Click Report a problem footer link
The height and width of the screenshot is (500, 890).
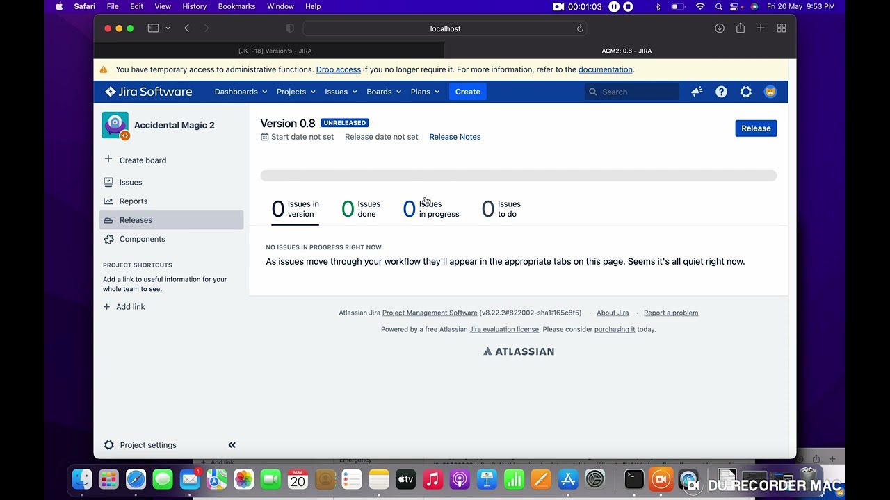[x=671, y=312]
